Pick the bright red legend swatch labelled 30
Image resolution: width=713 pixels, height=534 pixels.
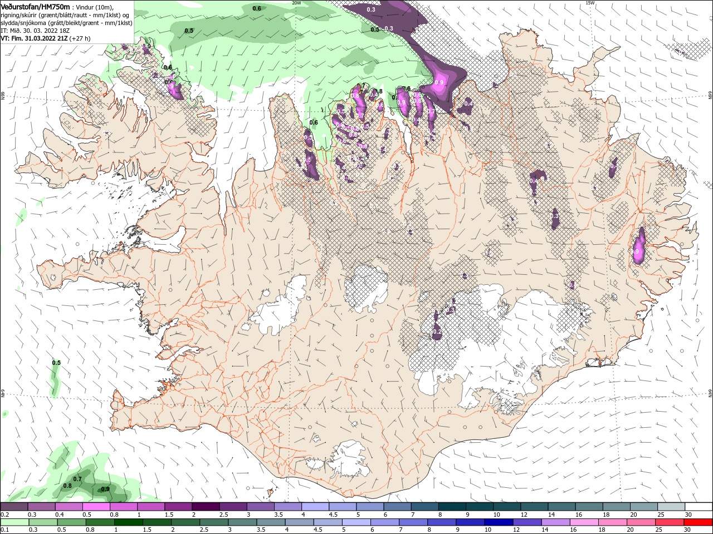coord(699,522)
